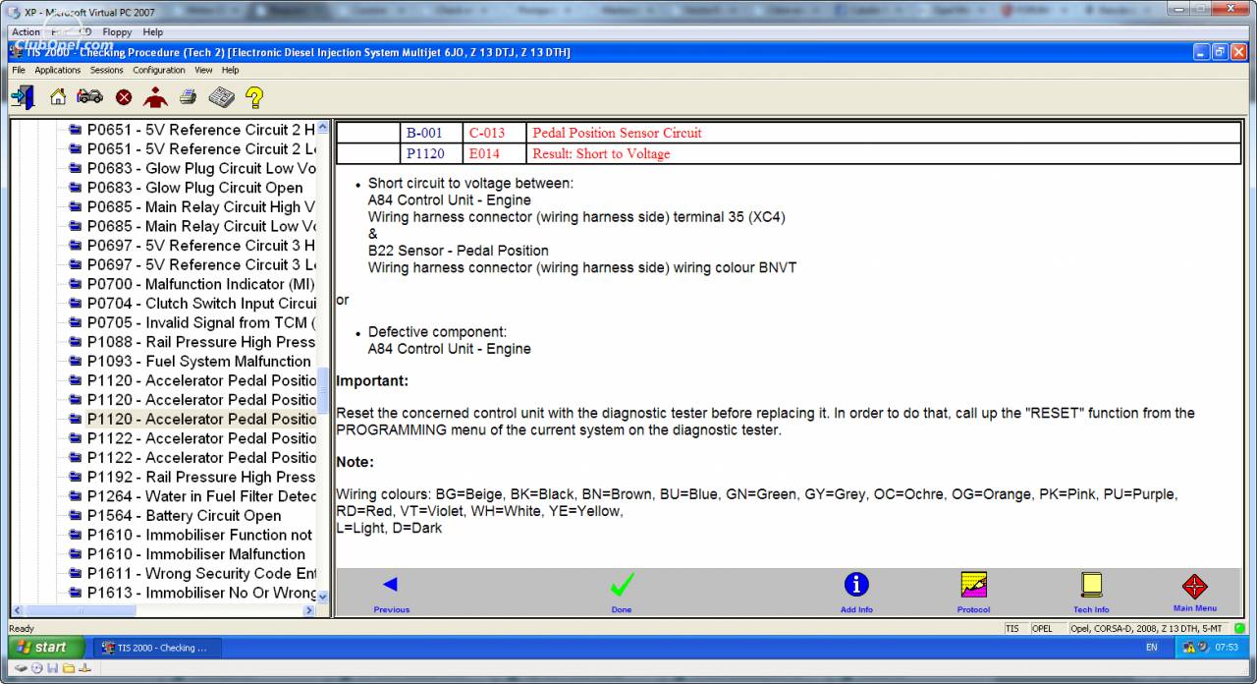1257x684 pixels.
Task: Click the taskbar clock showing 07:53
Action: coord(1227,649)
